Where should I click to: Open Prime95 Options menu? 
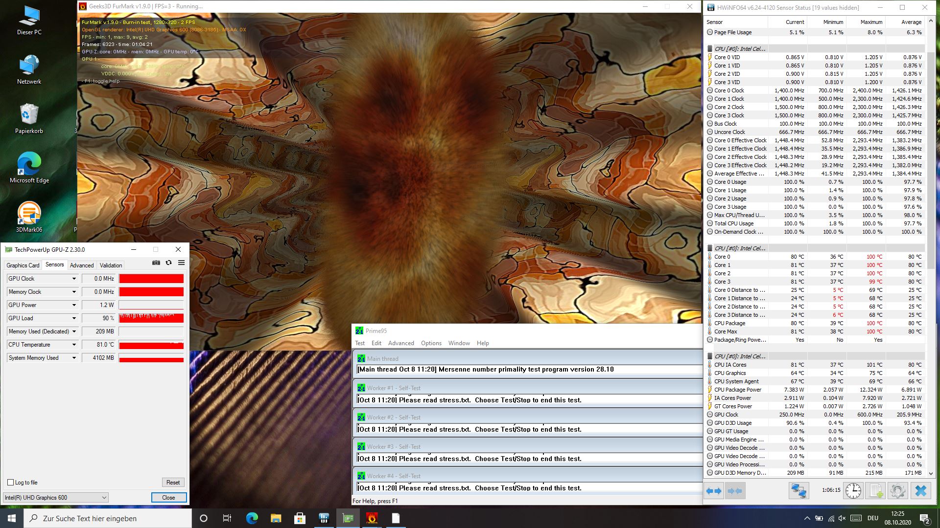pos(431,343)
